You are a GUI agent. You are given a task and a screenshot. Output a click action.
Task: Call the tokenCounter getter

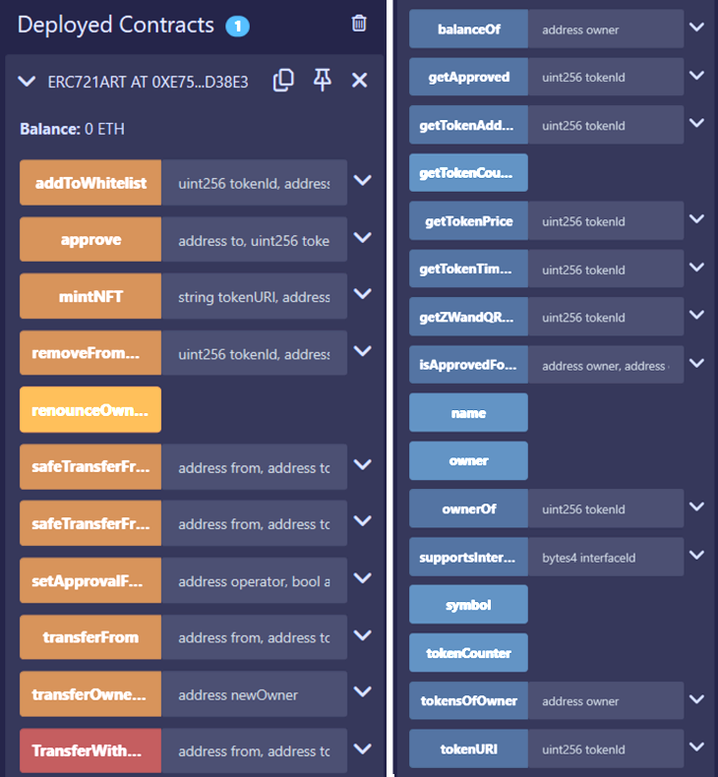tap(468, 653)
